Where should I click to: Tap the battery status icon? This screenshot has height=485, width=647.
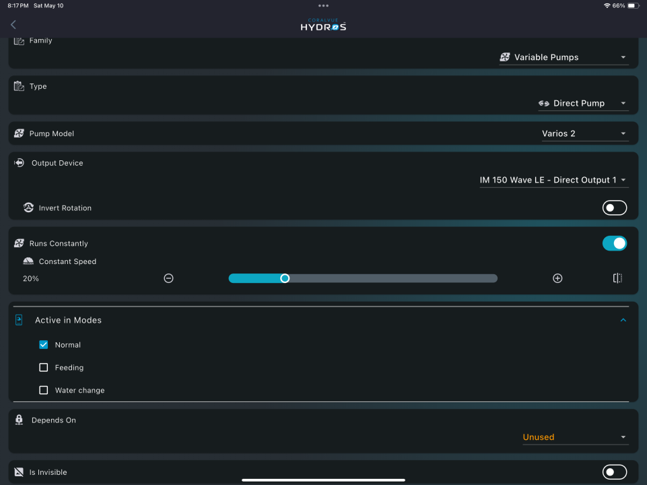pyautogui.click(x=633, y=6)
